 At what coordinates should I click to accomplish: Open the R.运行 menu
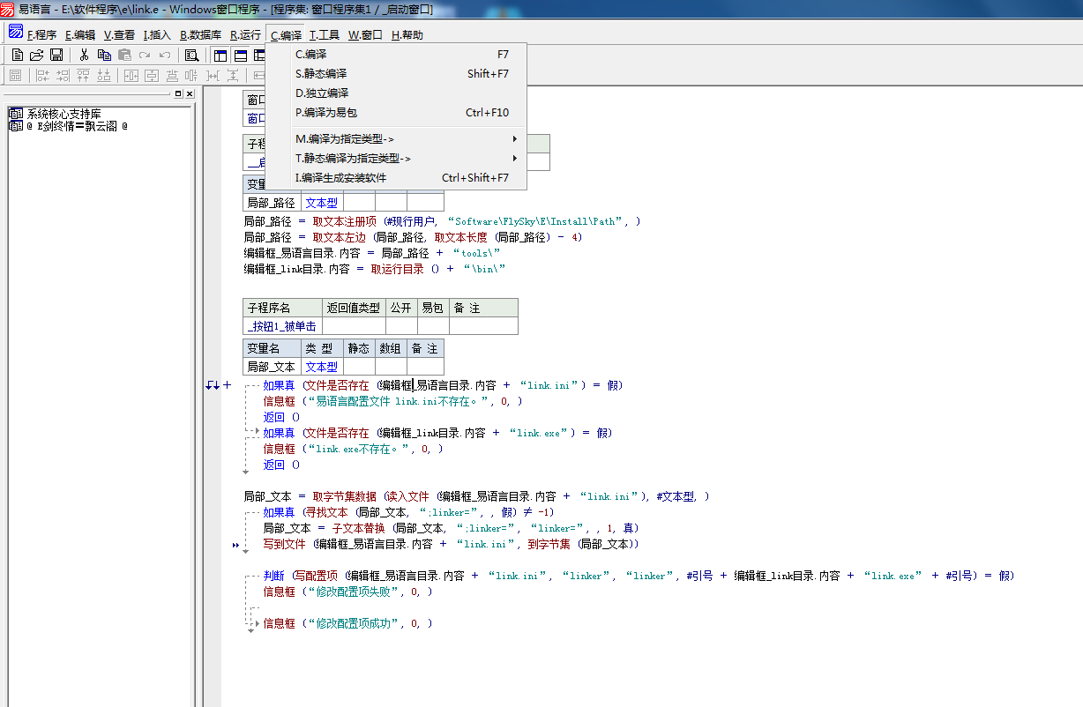[x=245, y=35]
